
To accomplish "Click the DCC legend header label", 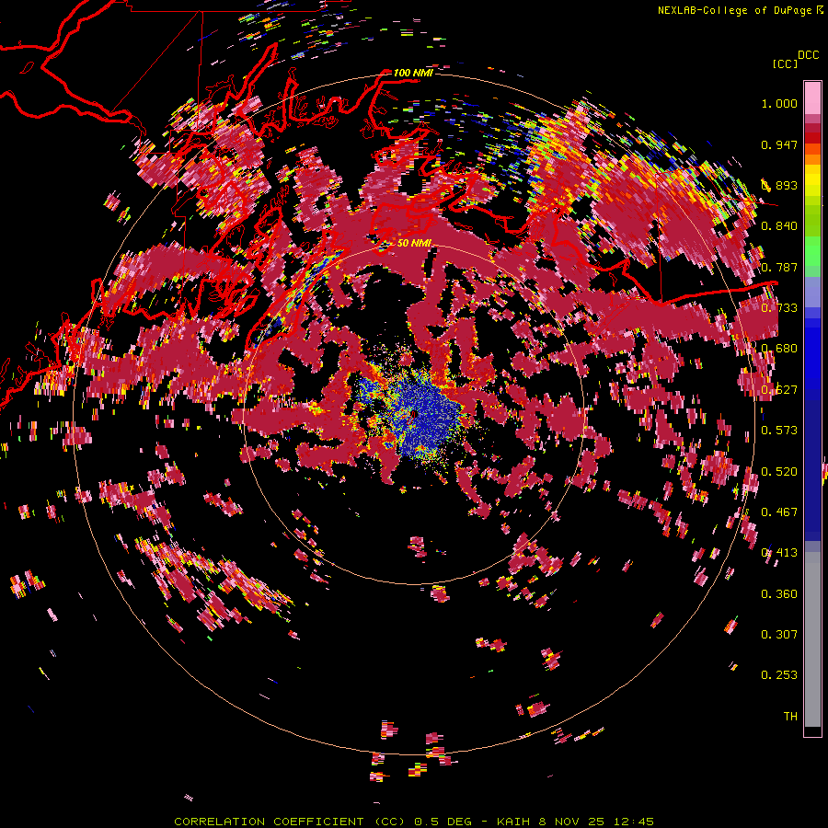I will coord(808,55).
